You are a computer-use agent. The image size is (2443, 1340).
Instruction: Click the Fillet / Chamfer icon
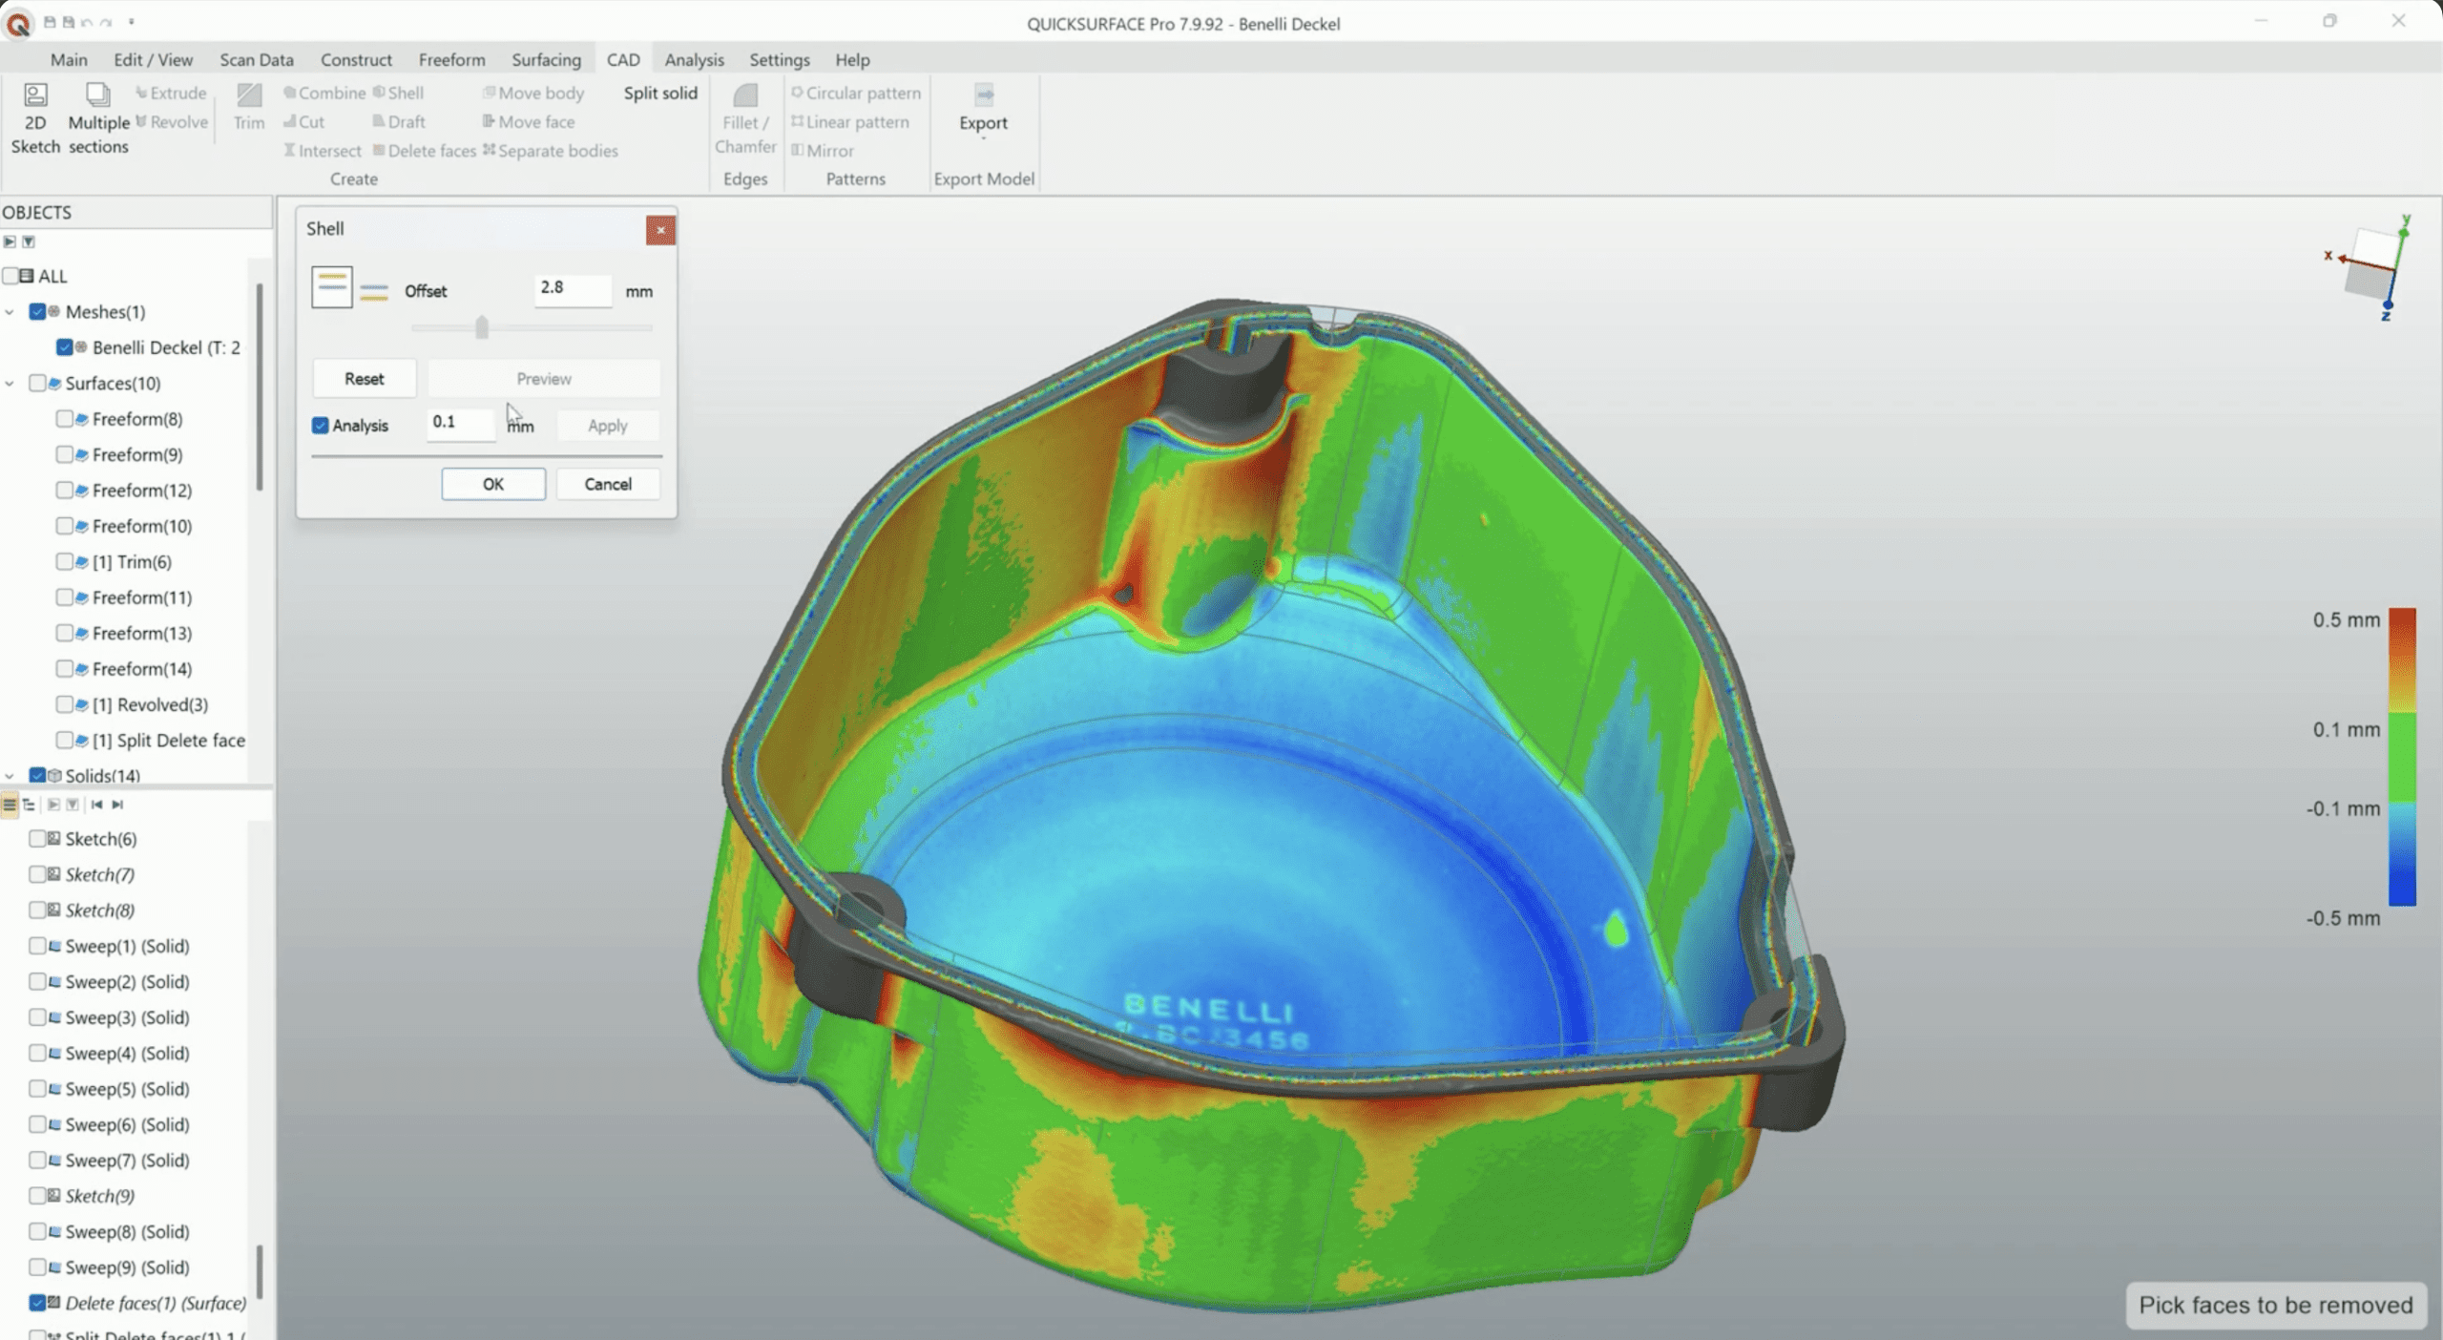tap(745, 95)
